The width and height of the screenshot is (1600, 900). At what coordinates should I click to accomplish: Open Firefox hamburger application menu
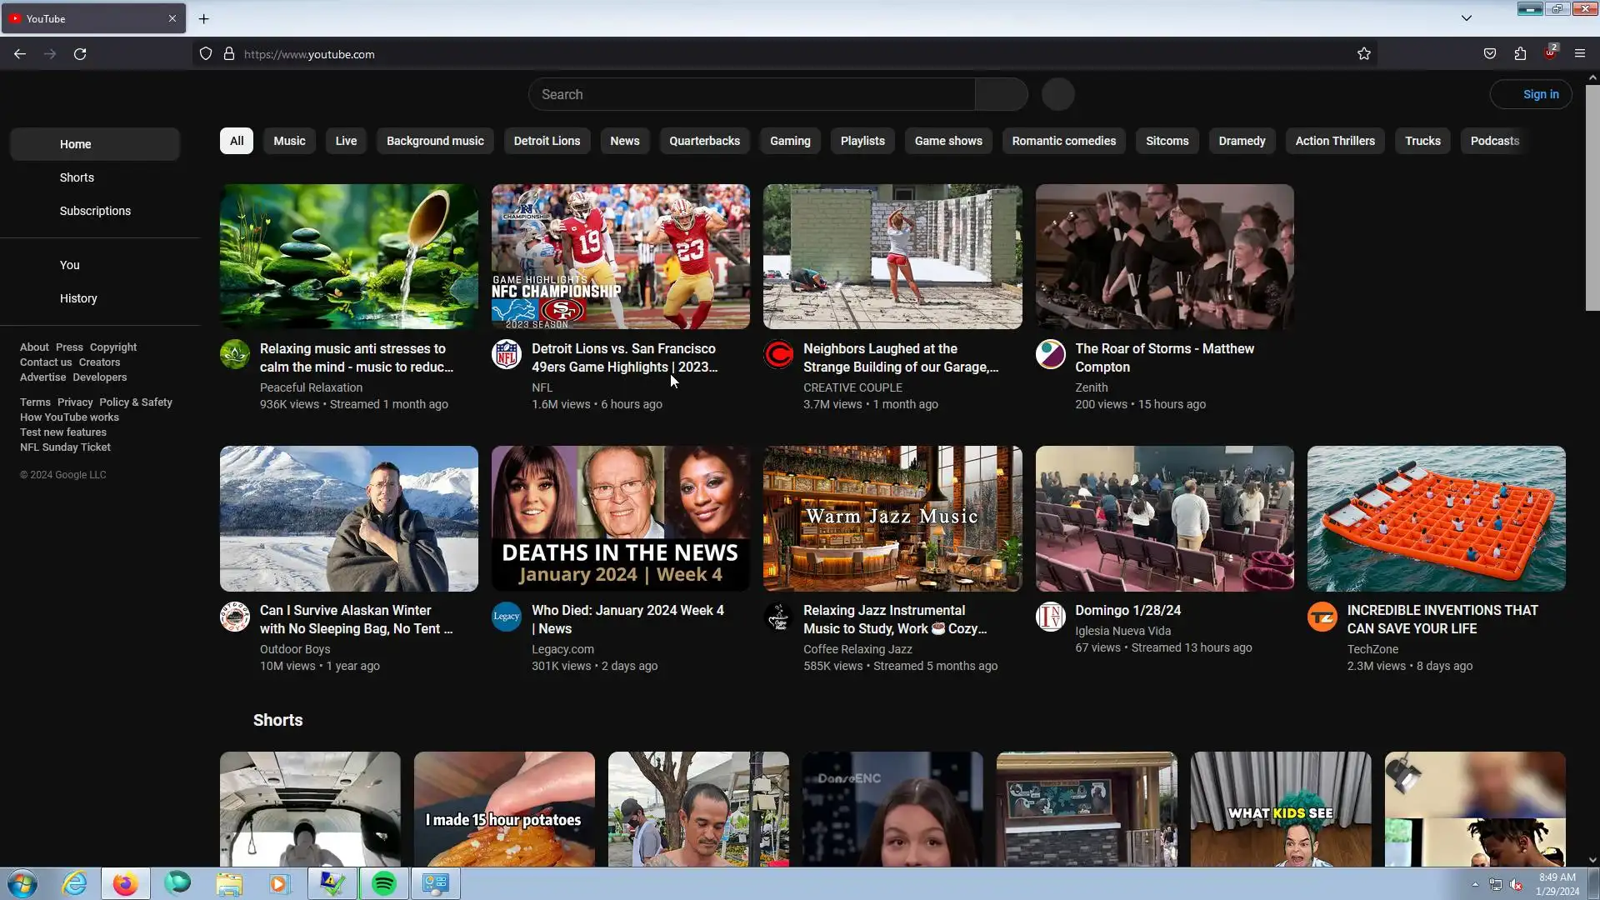[1579, 54]
